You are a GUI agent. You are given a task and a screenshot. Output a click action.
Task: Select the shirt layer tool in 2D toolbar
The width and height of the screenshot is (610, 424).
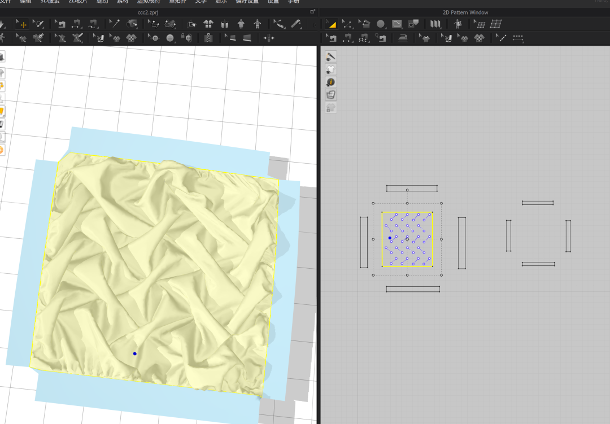coord(424,38)
